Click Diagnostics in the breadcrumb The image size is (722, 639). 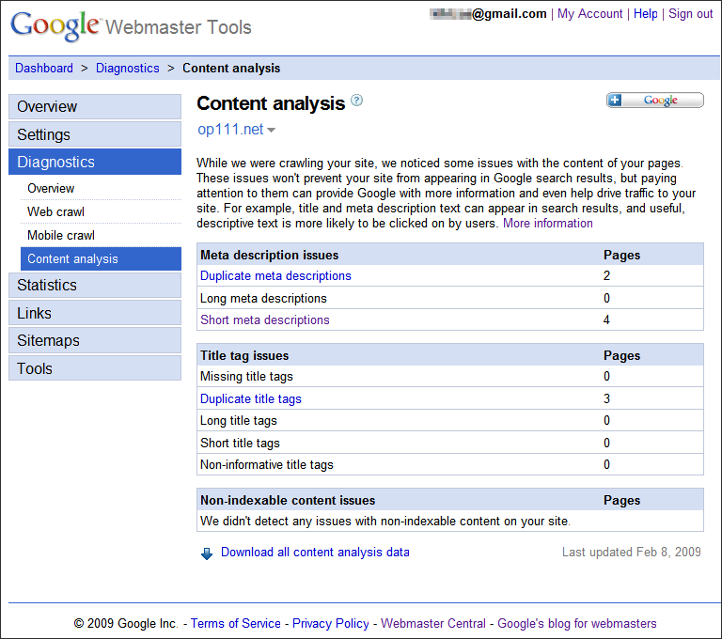click(128, 69)
